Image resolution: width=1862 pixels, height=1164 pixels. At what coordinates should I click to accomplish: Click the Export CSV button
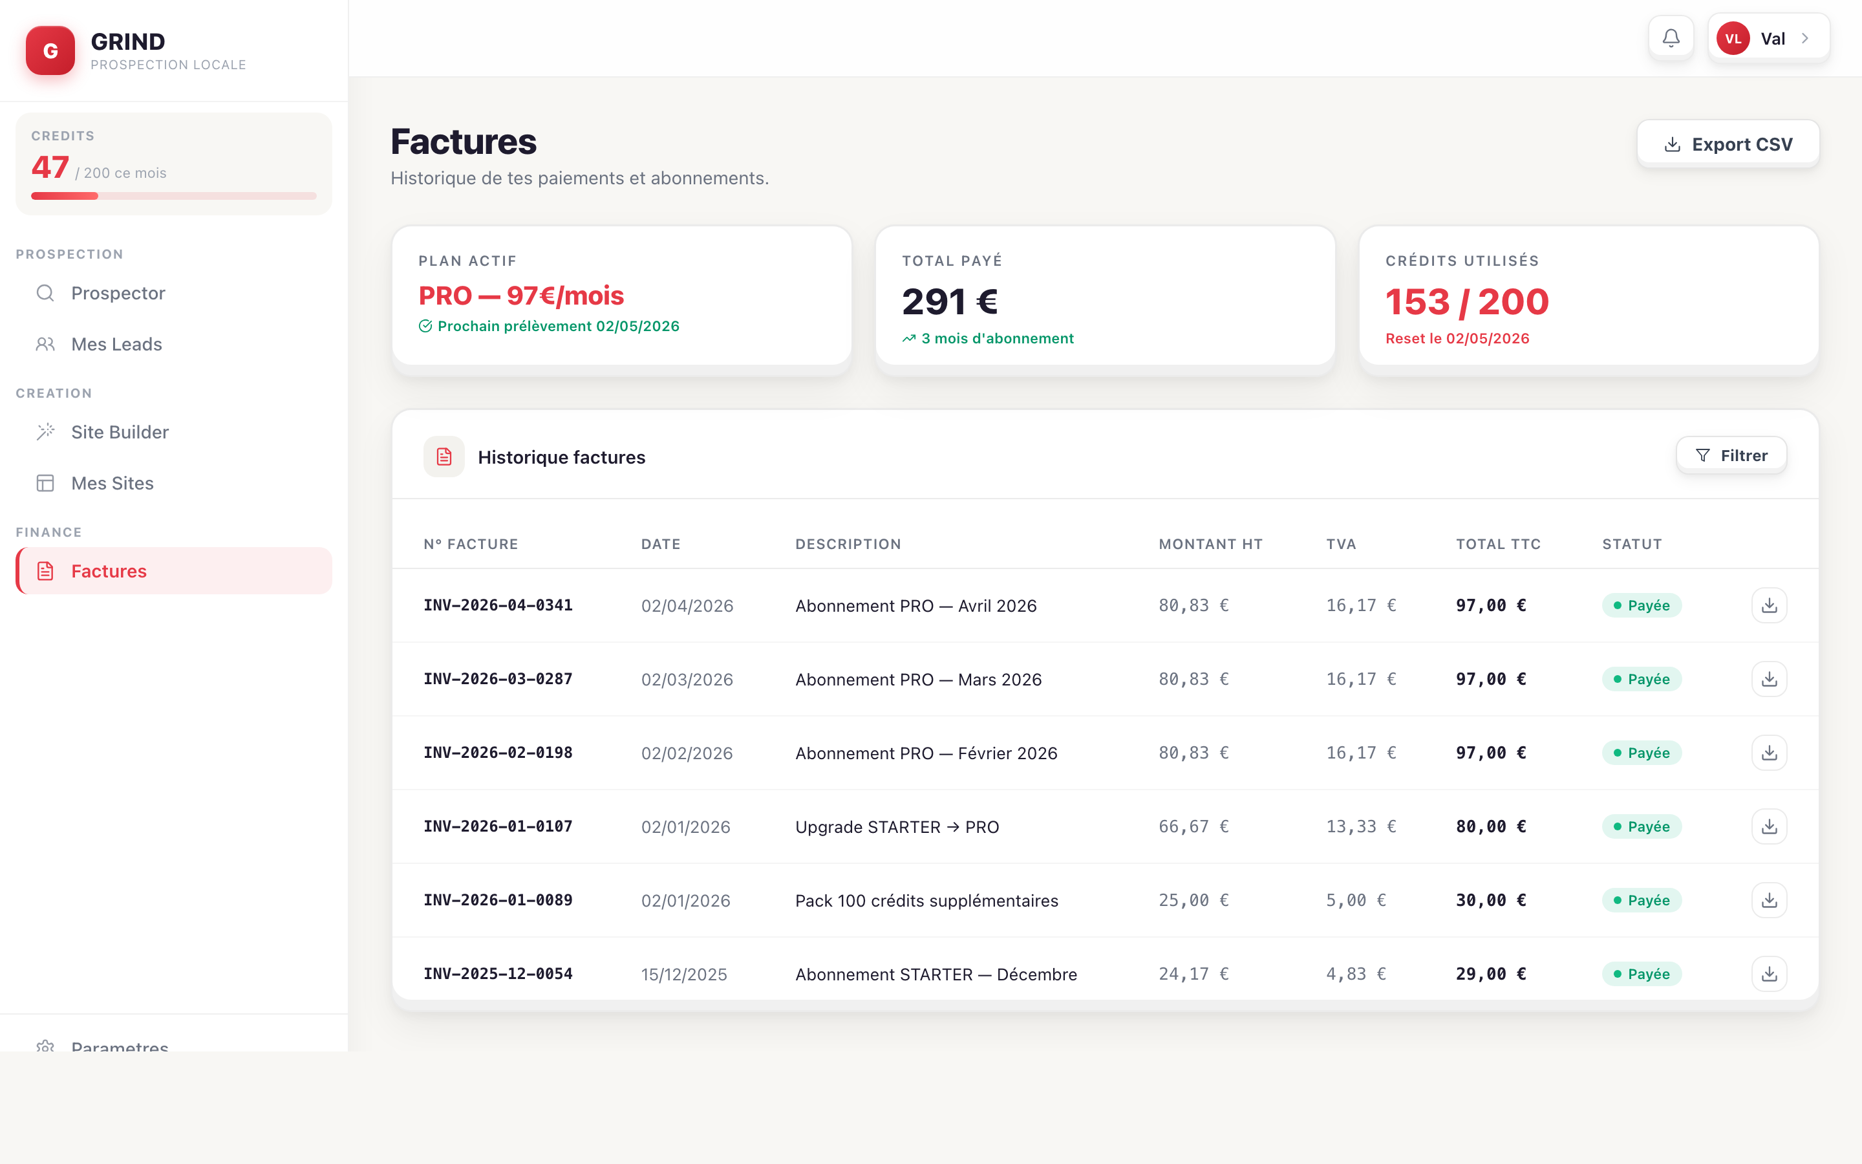pos(1728,143)
